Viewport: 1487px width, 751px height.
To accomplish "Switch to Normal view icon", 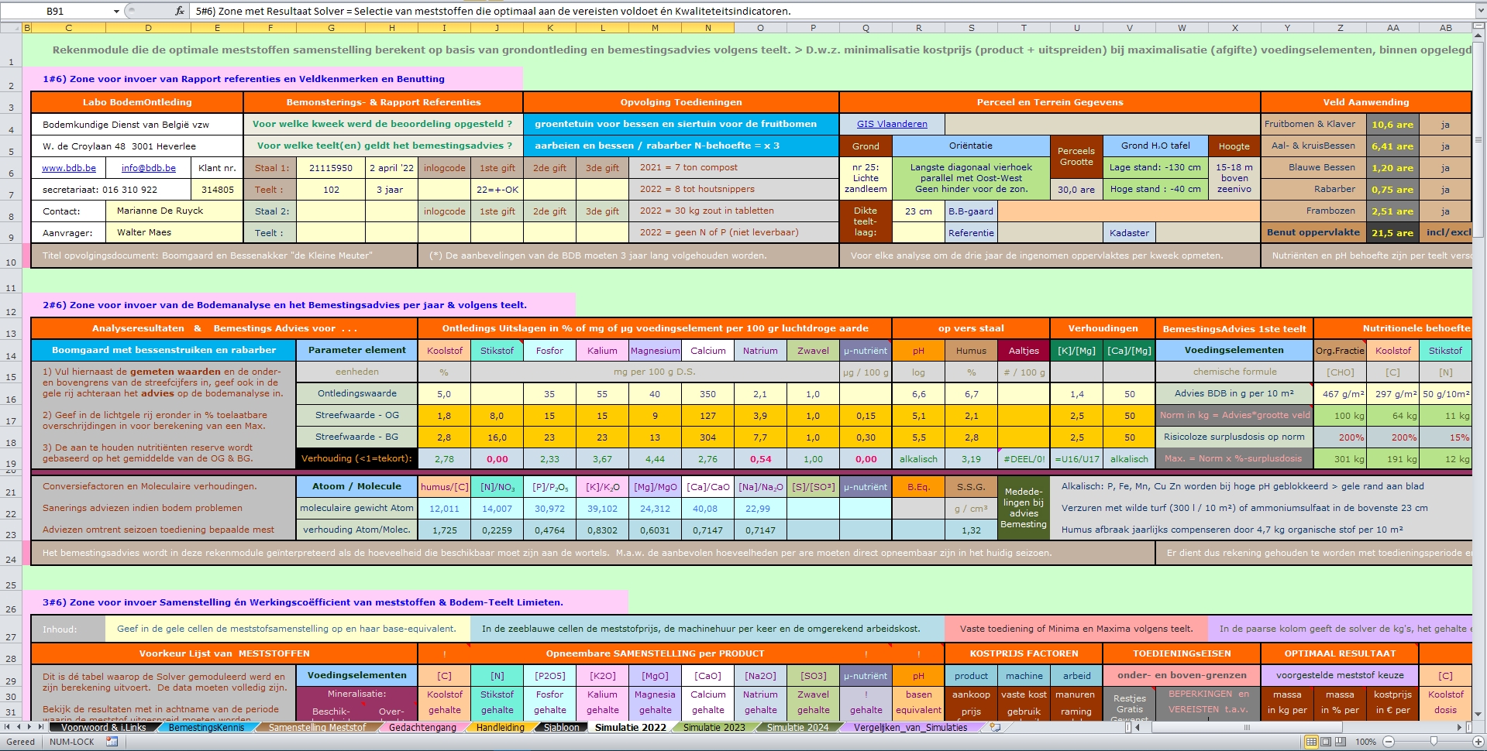I will pyautogui.click(x=1310, y=742).
